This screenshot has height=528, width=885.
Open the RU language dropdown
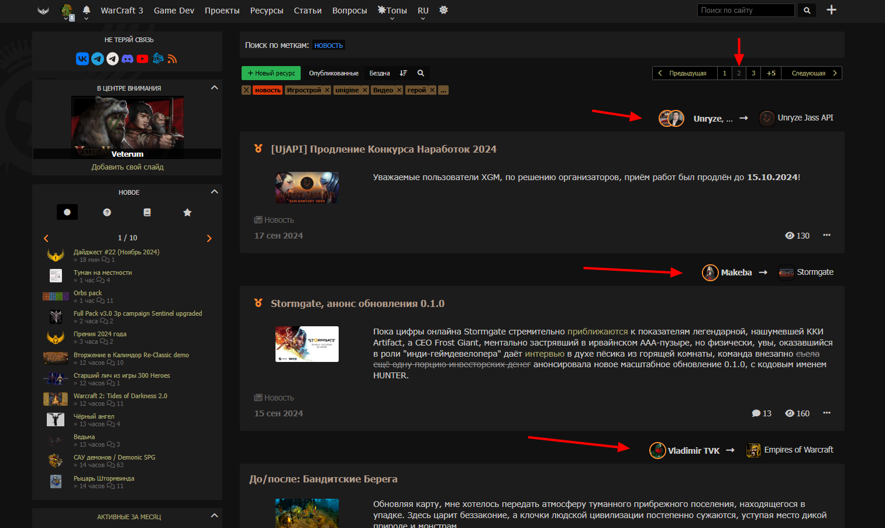[x=423, y=11]
